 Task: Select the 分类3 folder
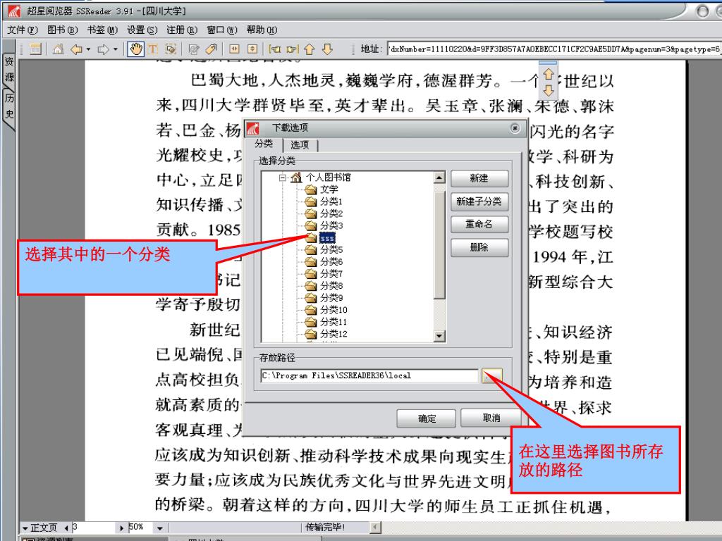[x=331, y=225]
